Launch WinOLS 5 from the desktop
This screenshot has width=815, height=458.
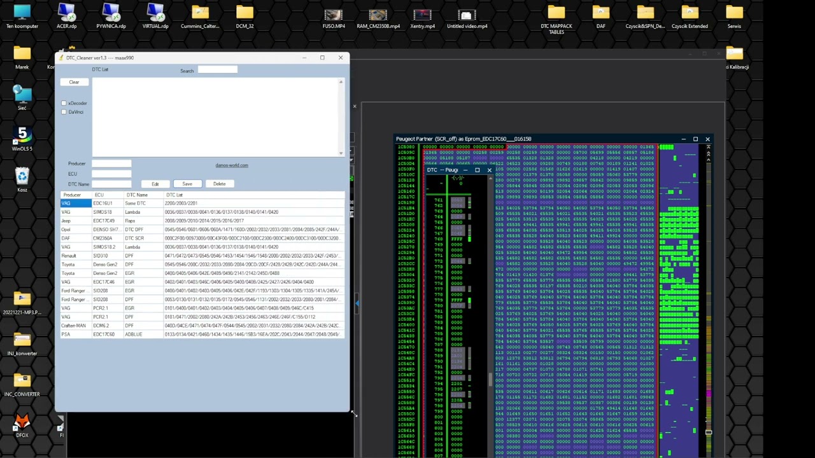[22, 139]
